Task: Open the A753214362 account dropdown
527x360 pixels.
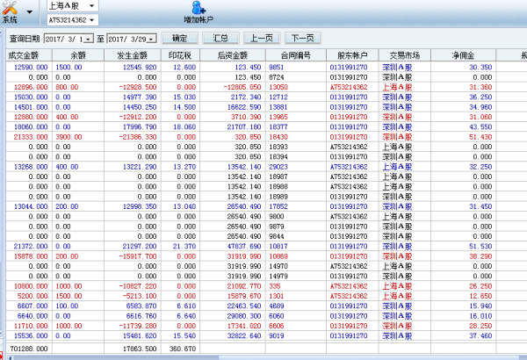Action: pos(93,18)
